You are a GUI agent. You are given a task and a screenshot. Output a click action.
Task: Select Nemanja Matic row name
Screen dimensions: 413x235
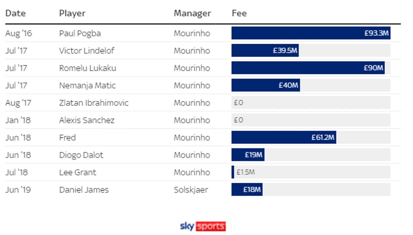[x=87, y=85]
